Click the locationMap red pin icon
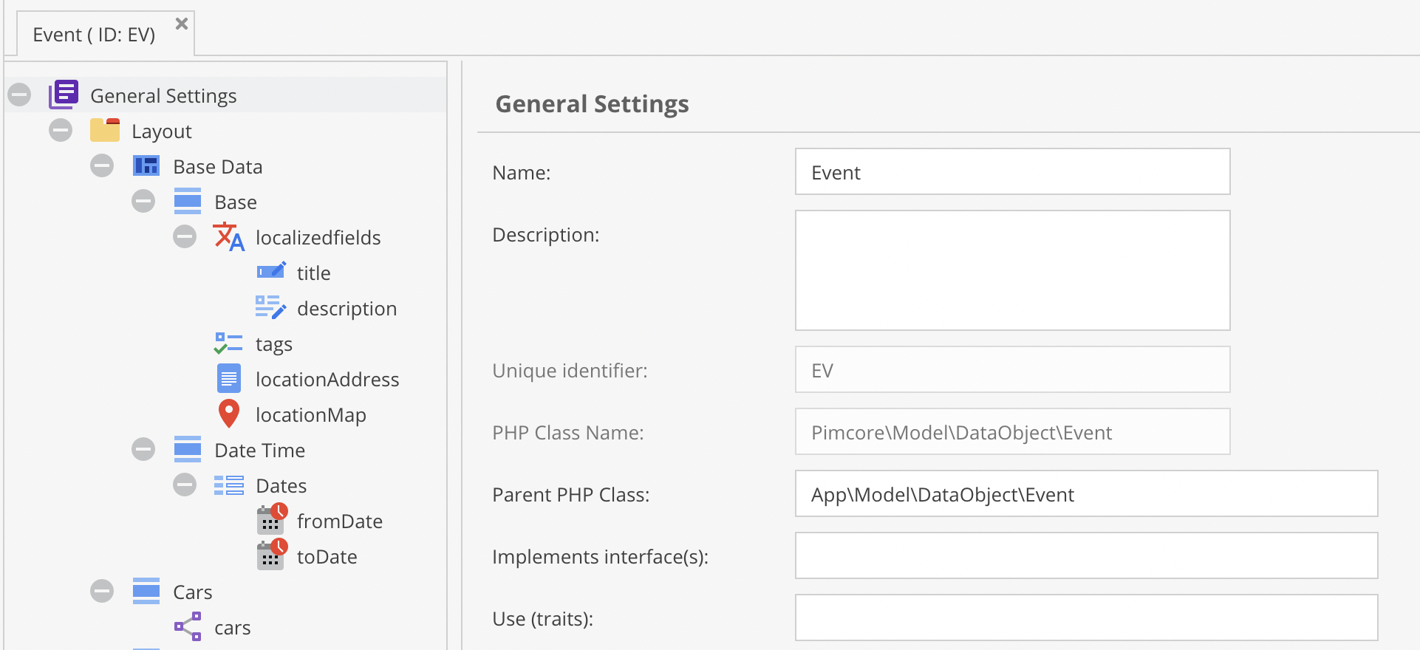The width and height of the screenshot is (1420, 650). coord(229,414)
